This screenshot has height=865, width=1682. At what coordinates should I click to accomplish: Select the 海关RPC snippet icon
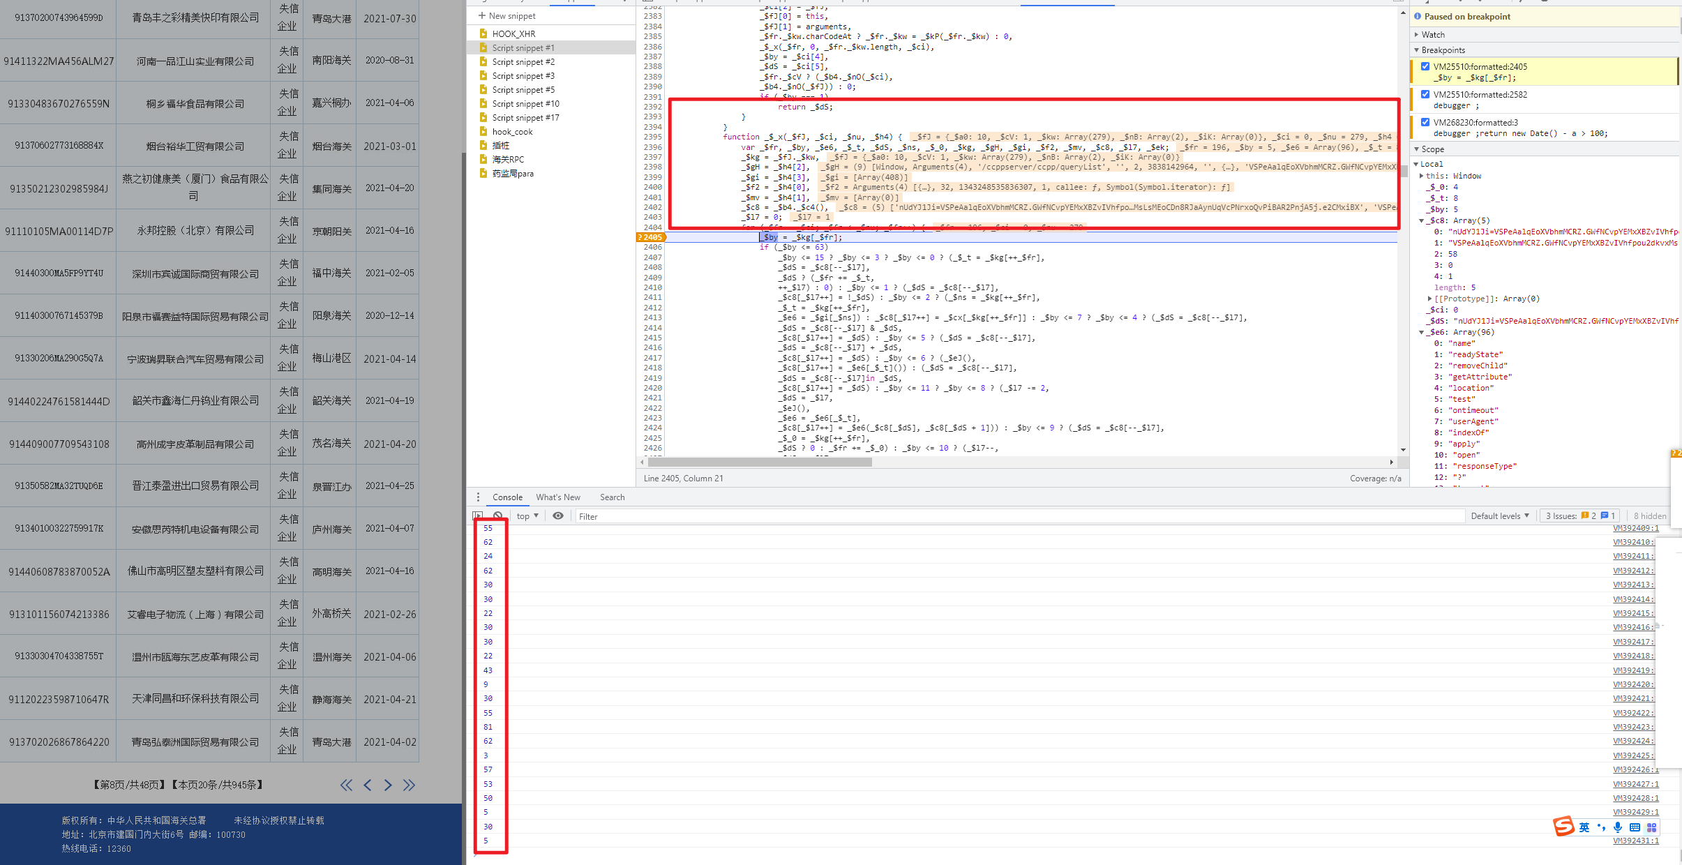click(x=483, y=159)
